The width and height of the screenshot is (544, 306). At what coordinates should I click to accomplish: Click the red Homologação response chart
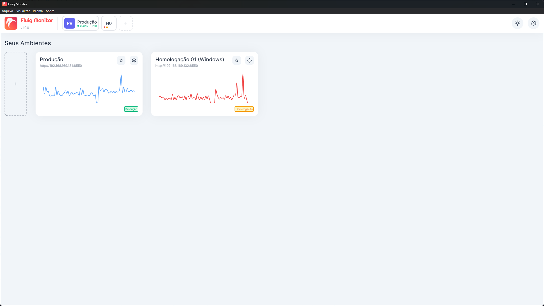coord(205,89)
